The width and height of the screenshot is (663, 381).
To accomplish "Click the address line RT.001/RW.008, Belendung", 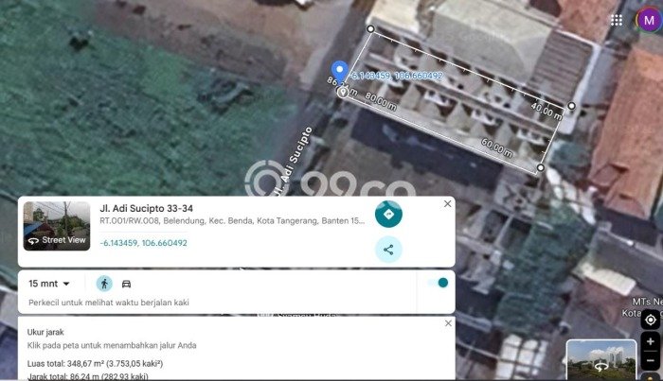I will tap(232, 220).
